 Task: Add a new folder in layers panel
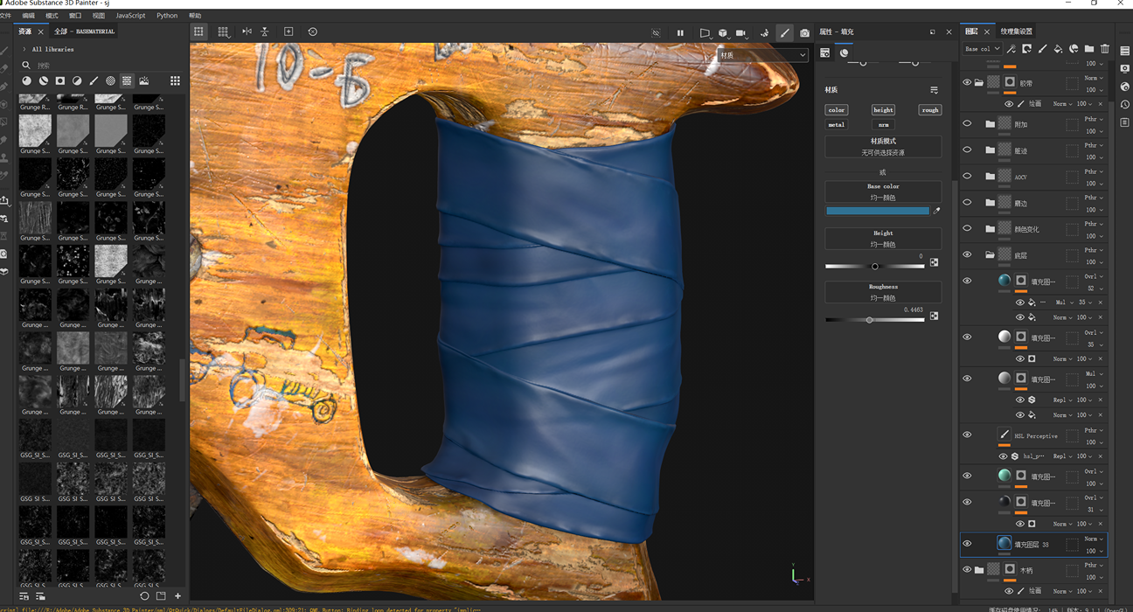coord(1089,49)
